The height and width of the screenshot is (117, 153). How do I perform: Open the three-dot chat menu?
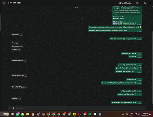coord(150,3)
